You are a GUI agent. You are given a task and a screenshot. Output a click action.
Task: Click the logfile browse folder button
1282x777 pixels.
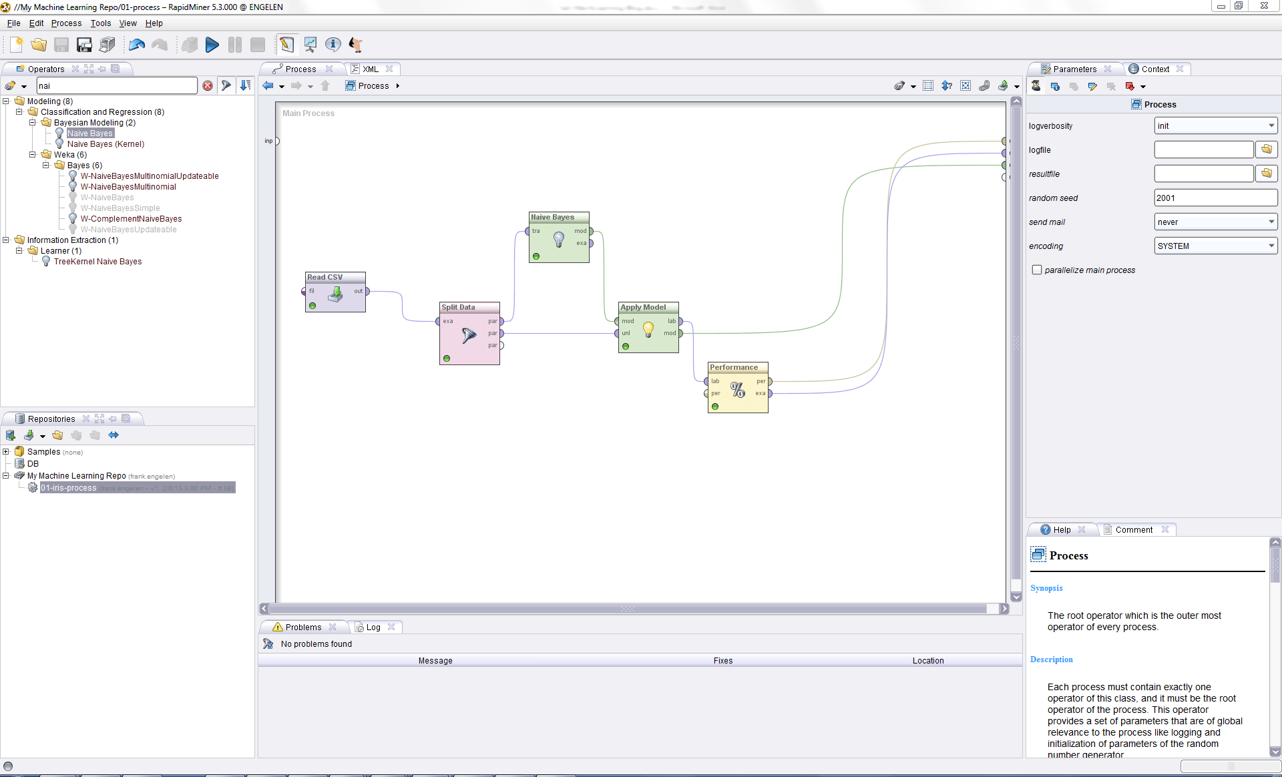click(x=1266, y=150)
